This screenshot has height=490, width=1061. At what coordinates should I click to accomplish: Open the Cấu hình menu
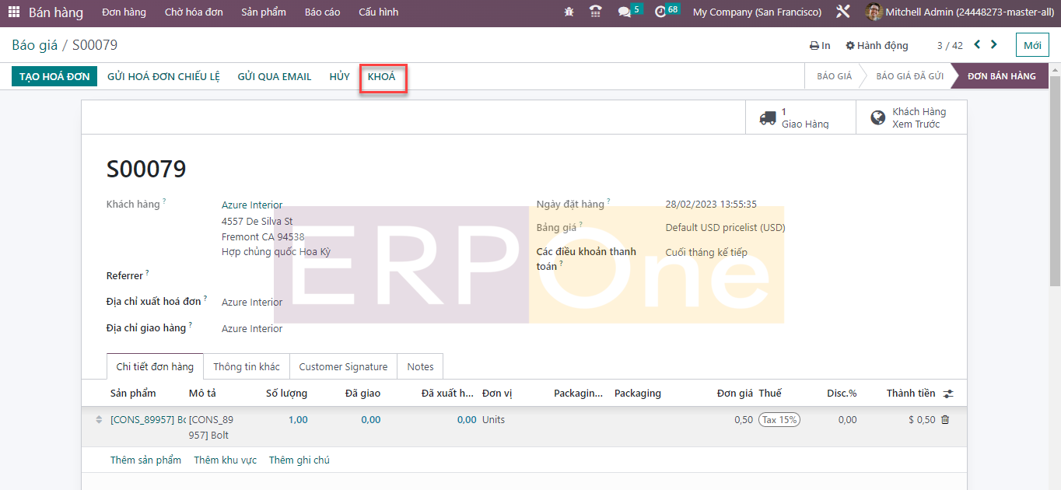tap(378, 12)
